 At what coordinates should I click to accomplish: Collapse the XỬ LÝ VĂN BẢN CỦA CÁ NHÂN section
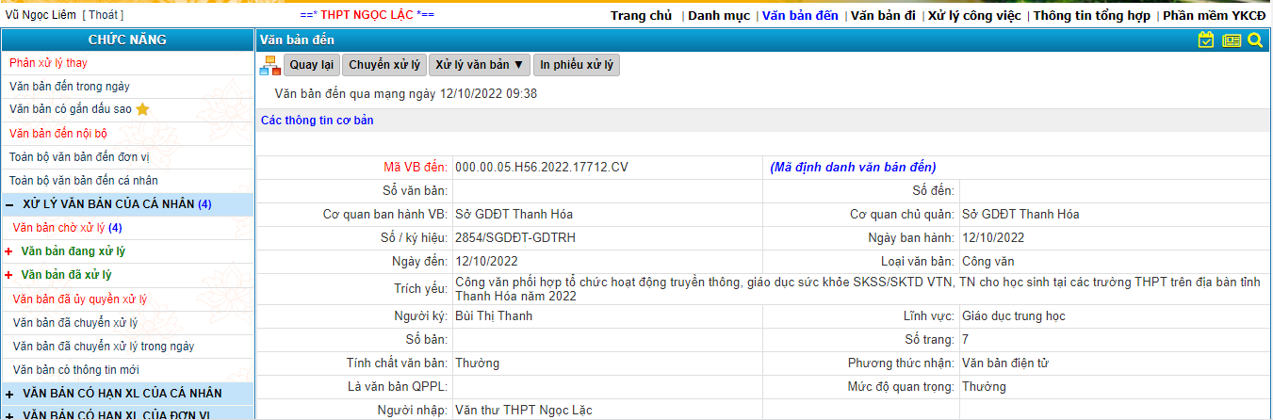click(x=9, y=204)
